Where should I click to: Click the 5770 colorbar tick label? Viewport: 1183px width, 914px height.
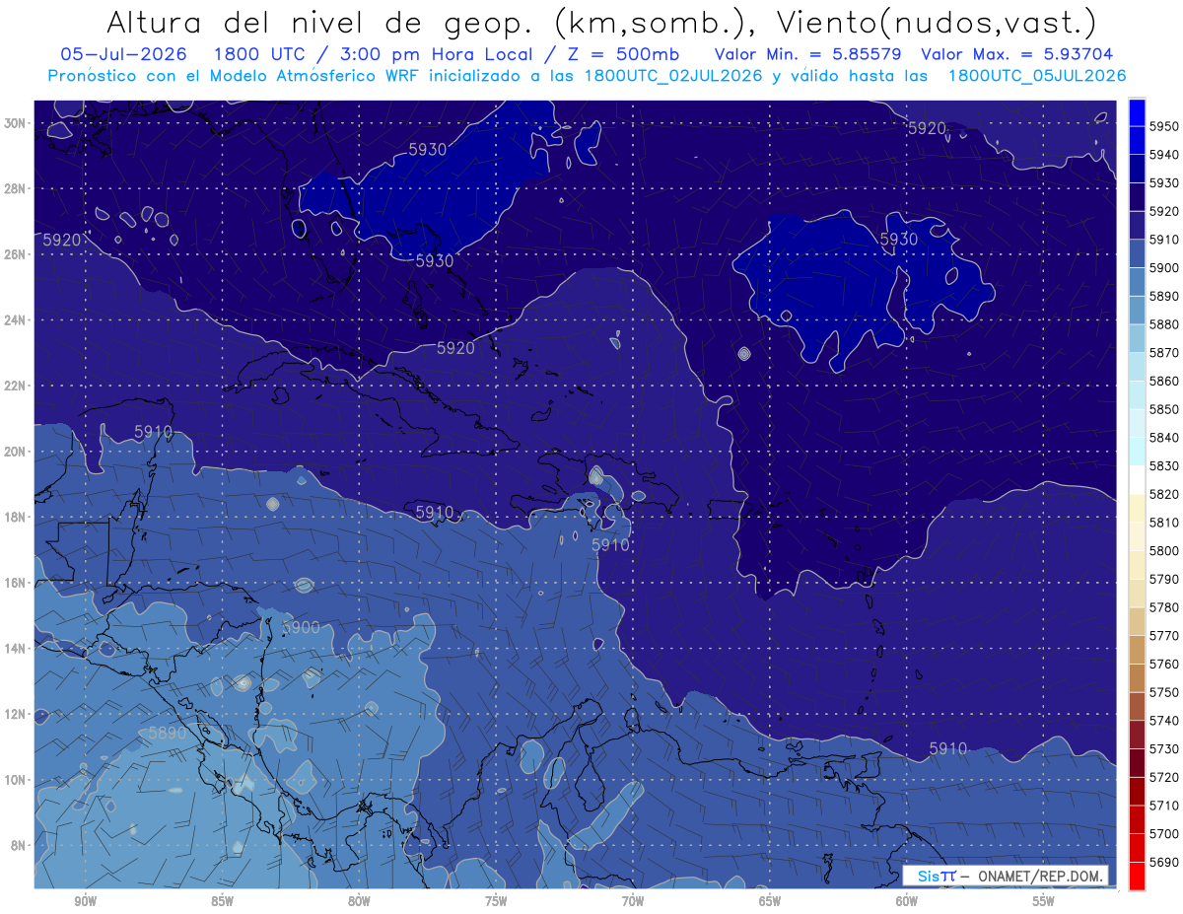click(1163, 636)
